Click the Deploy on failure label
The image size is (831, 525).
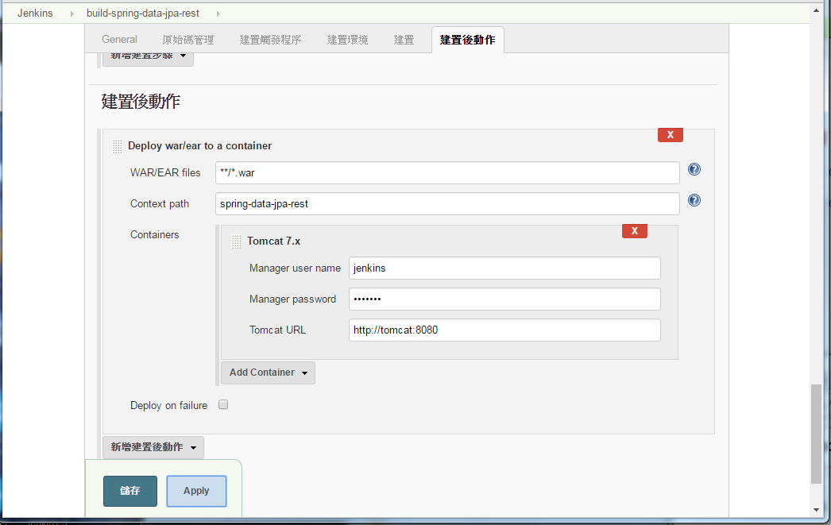pos(168,405)
